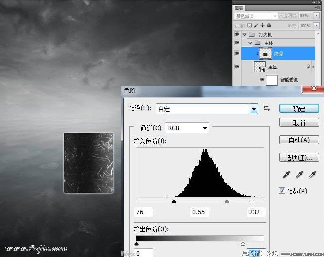The image size is (324, 257).
Task: Open the 预设 preset dropdown
Action: click(x=254, y=108)
